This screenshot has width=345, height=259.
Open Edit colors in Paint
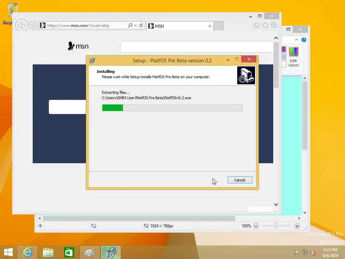[293, 57]
